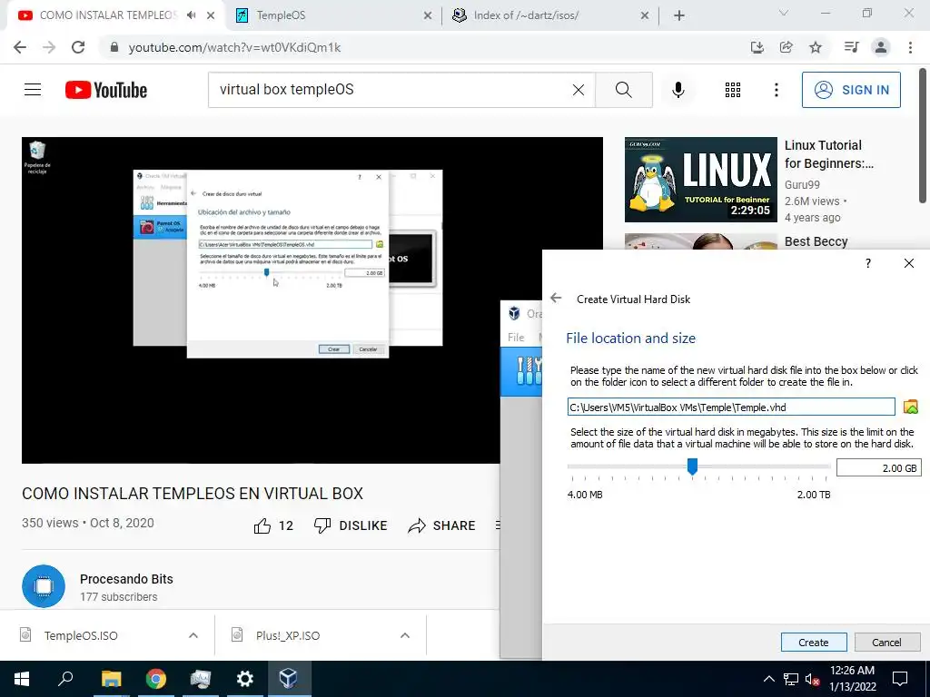
Task: Reload the YouTube page
Action: pyautogui.click(x=78, y=47)
